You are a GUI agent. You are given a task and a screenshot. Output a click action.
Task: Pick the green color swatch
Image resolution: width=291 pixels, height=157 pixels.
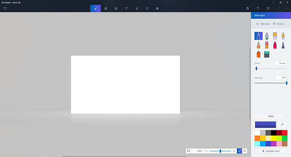click(285, 138)
